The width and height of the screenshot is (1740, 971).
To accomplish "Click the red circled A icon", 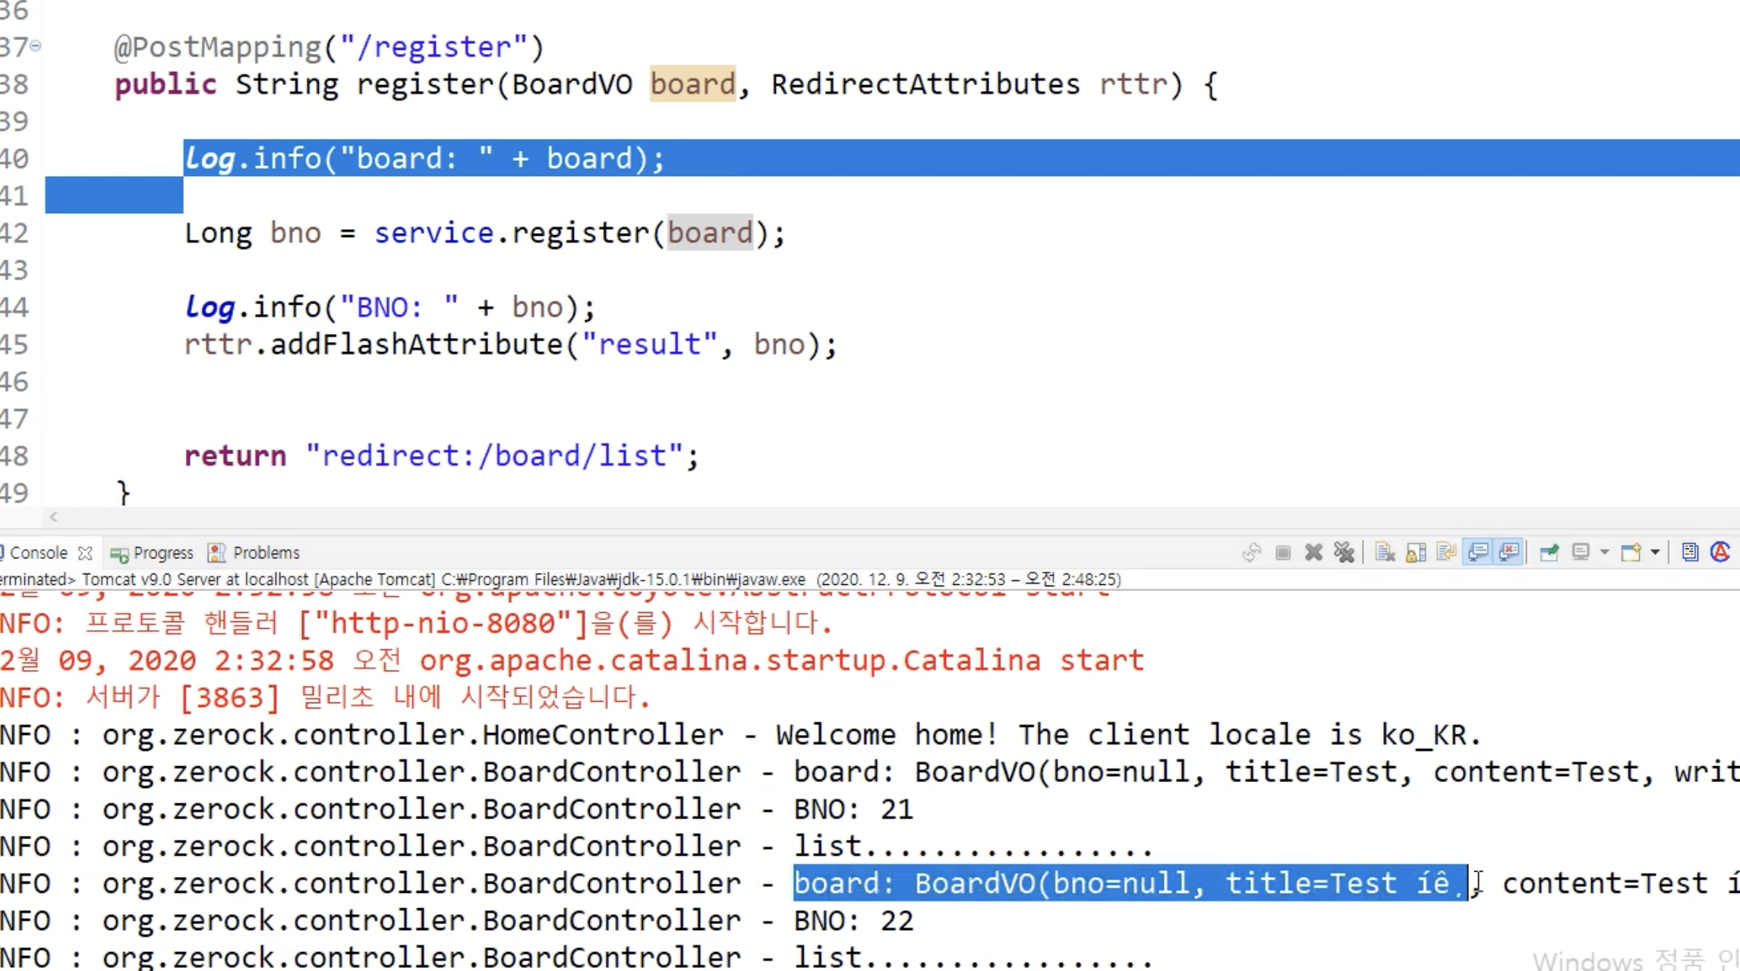I will 1720,552.
